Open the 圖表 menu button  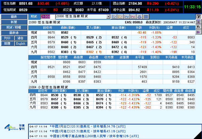click(14, 17)
